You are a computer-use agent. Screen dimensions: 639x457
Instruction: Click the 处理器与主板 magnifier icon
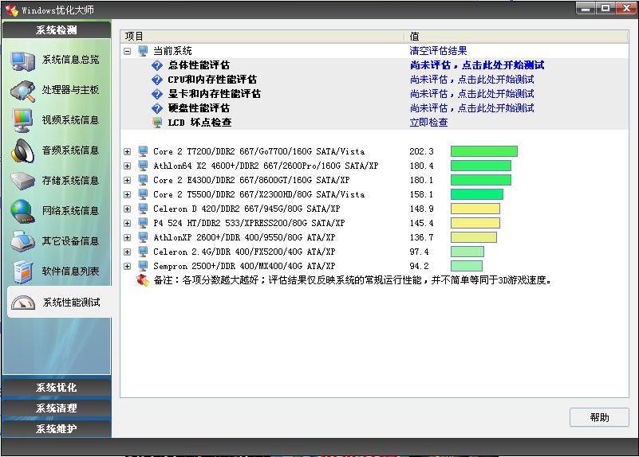[x=22, y=91]
